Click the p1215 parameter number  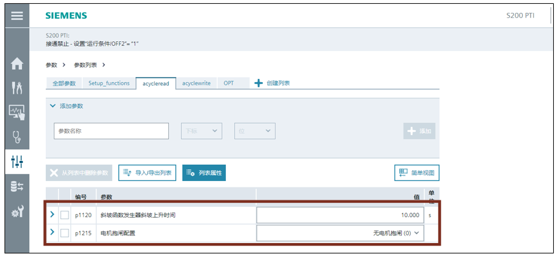click(x=83, y=233)
